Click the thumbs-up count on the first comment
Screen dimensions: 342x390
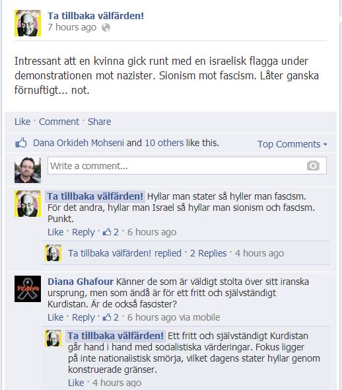111,232
